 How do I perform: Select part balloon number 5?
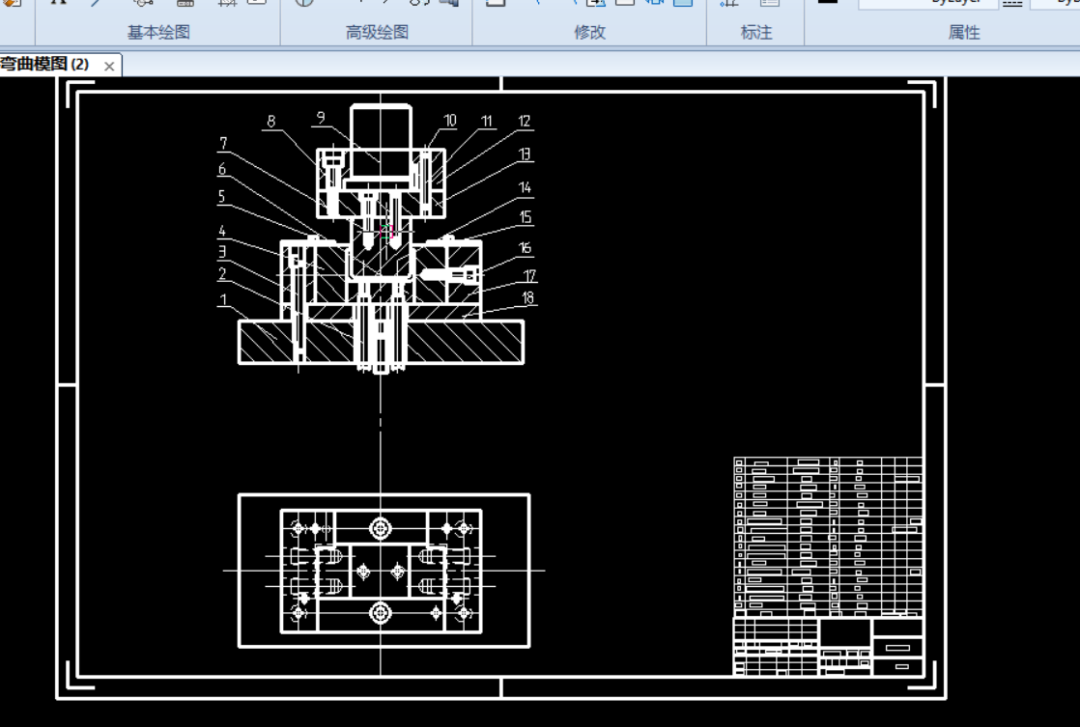pyautogui.click(x=222, y=196)
